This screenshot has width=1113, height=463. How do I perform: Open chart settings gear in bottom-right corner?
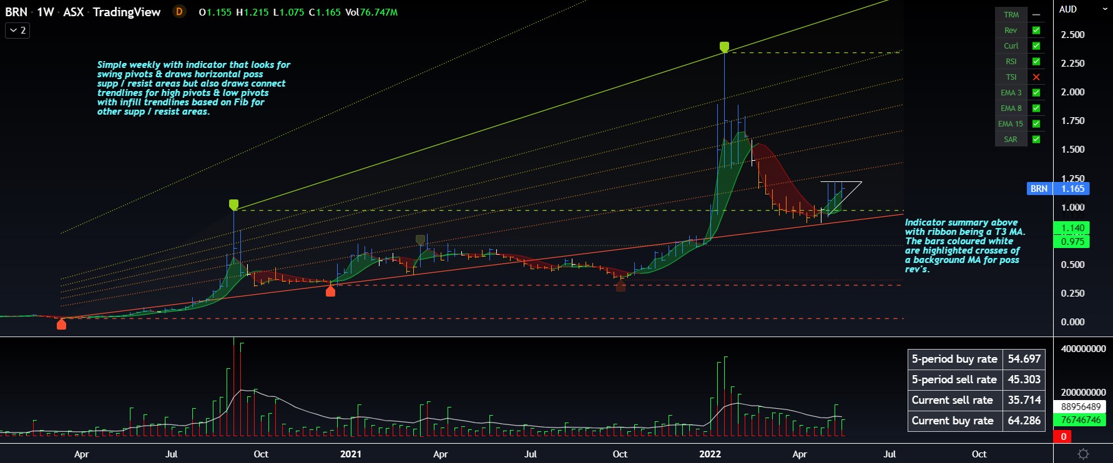pyautogui.click(x=1083, y=454)
